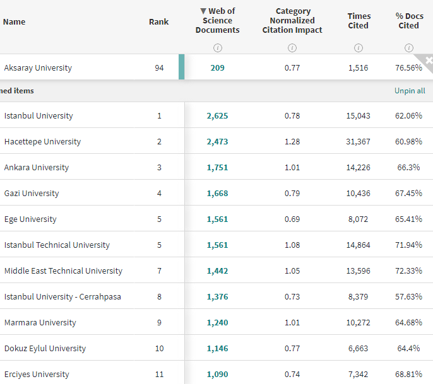The width and height of the screenshot is (433, 384).
Task: Click the Times Cited info icon
Action: tap(359, 48)
